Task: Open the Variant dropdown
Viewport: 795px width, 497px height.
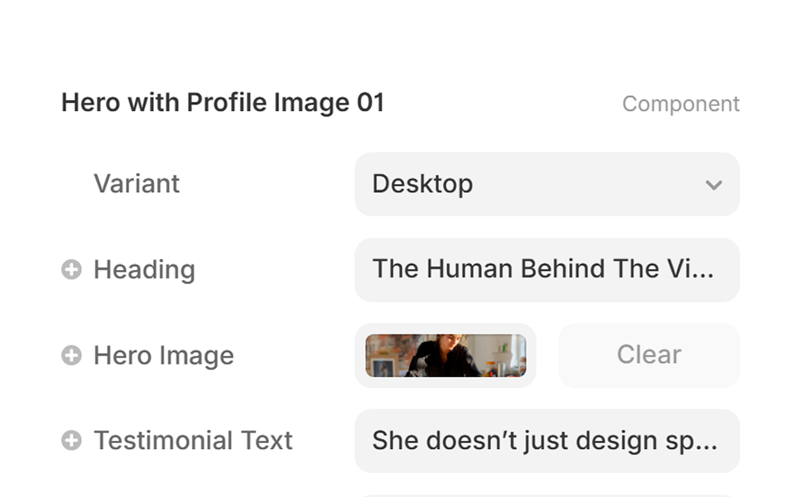Action: coord(547,184)
